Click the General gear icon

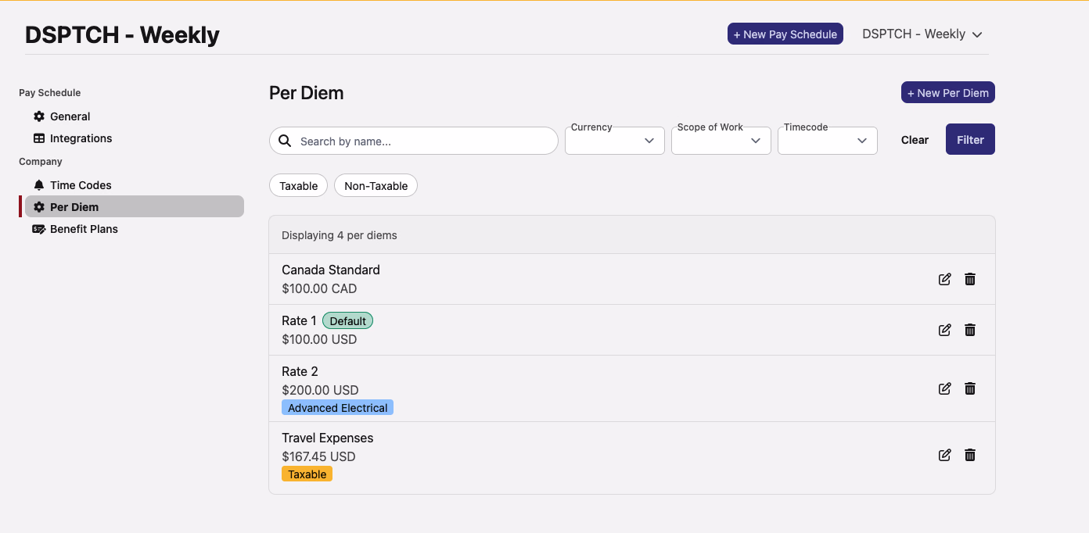click(x=39, y=116)
